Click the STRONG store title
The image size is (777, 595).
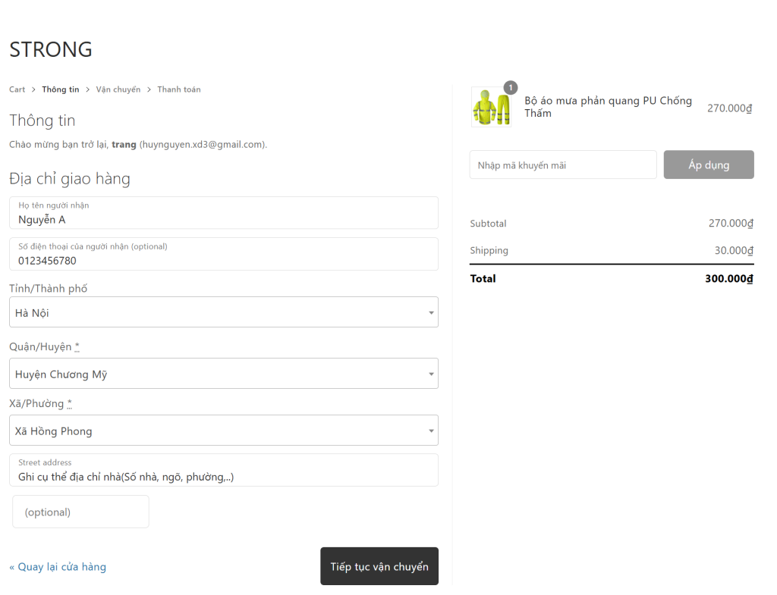[x=51, y=49]
